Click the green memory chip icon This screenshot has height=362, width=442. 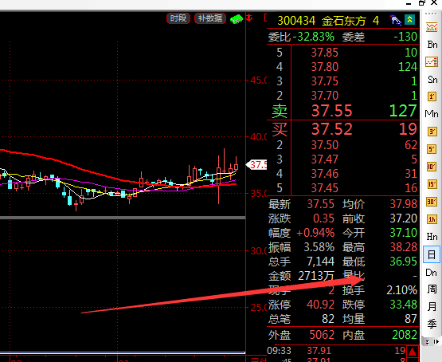point(237,19)
